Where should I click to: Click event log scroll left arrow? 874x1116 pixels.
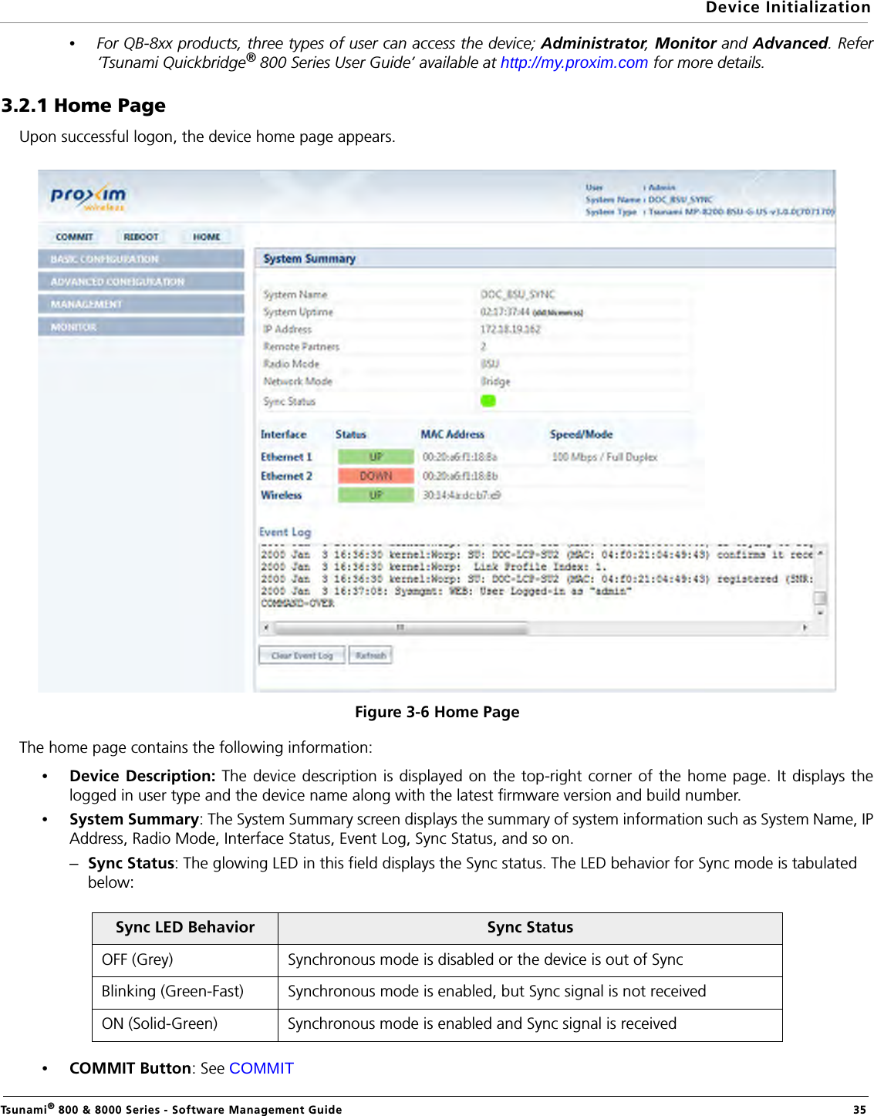[x=266, y=628]
